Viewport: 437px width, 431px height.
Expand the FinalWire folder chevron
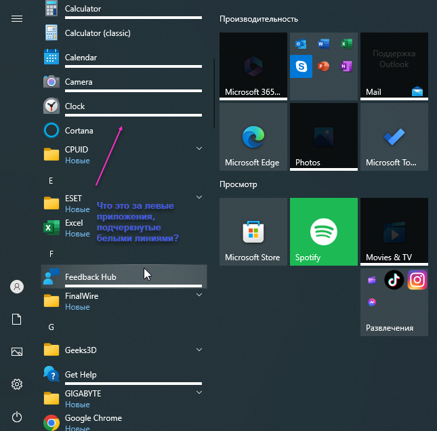[199, 295]
